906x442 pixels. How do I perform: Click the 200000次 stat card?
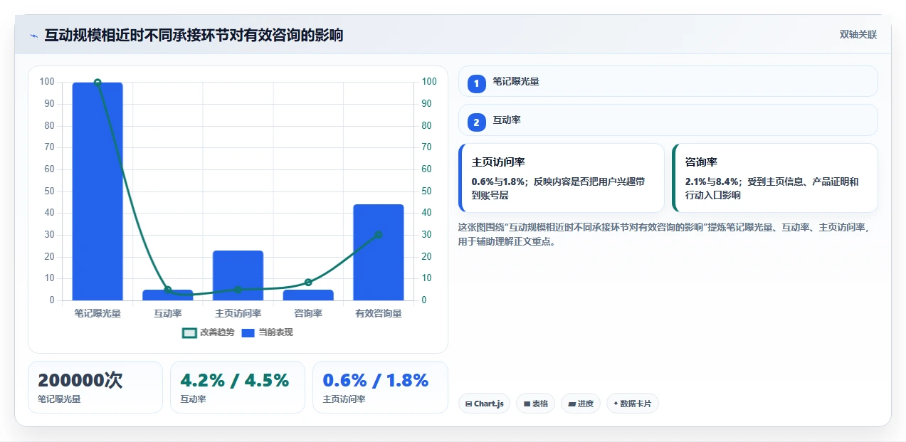pos(95,387)
